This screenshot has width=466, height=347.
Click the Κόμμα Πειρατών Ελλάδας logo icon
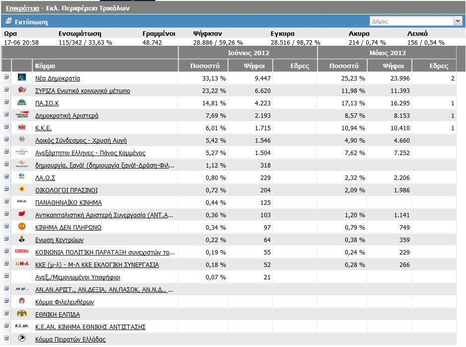[x=22, y=339]
